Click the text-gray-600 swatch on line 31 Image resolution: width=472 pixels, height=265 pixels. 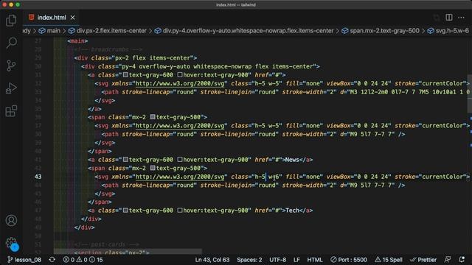(125, 75)
